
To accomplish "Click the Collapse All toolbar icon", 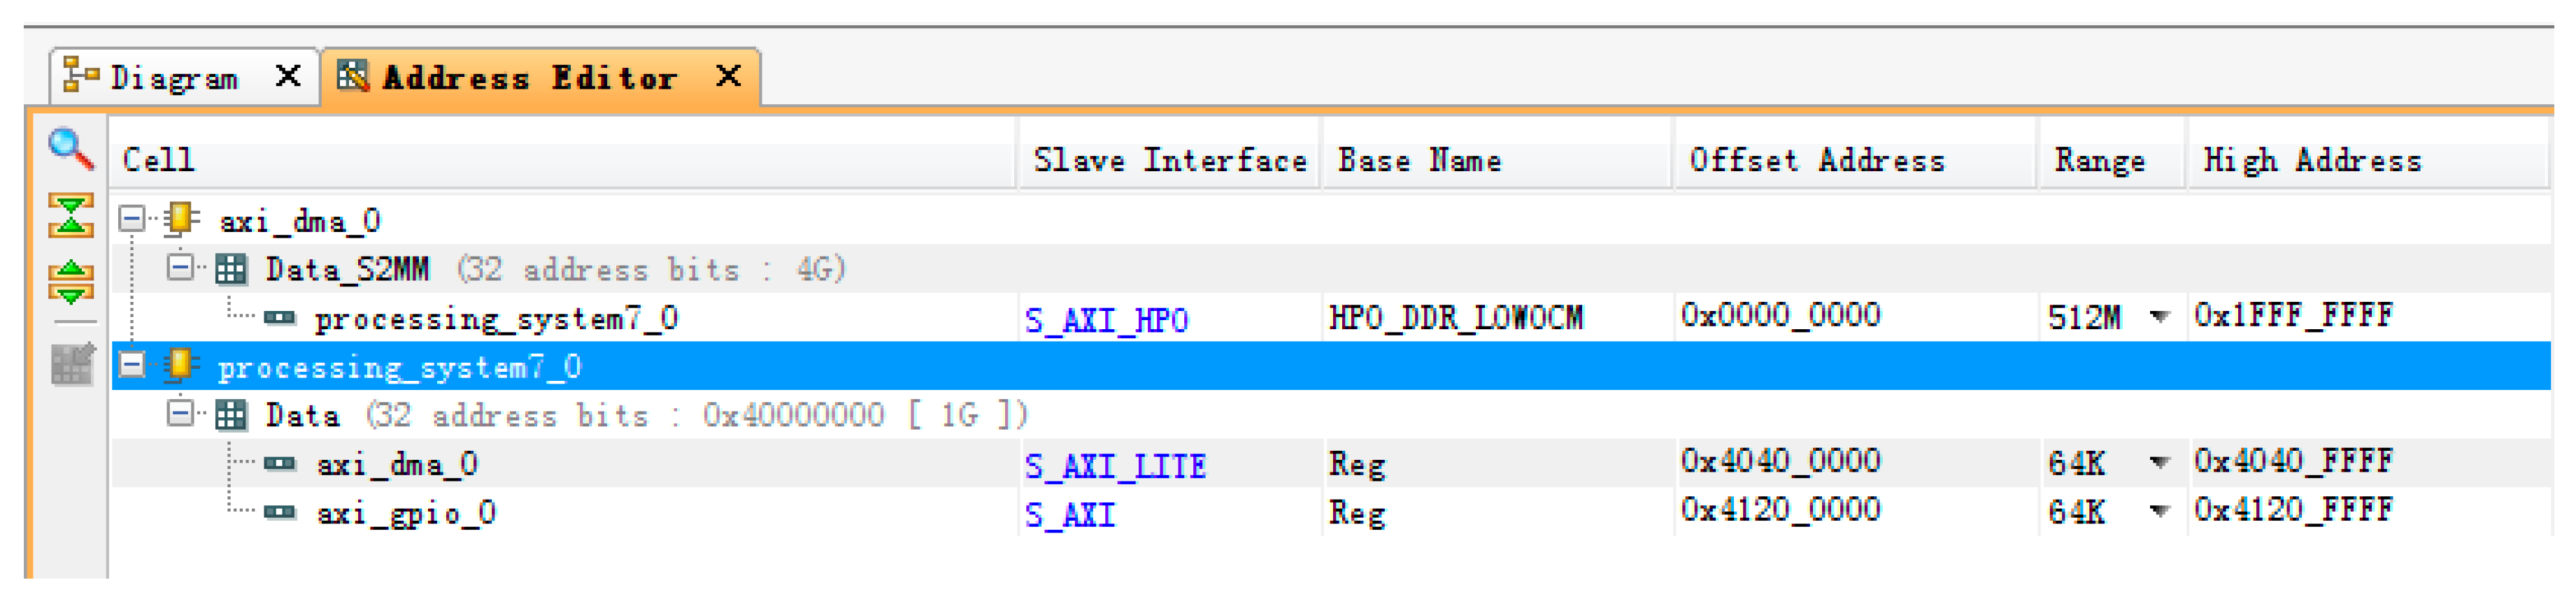I will 71,216.
